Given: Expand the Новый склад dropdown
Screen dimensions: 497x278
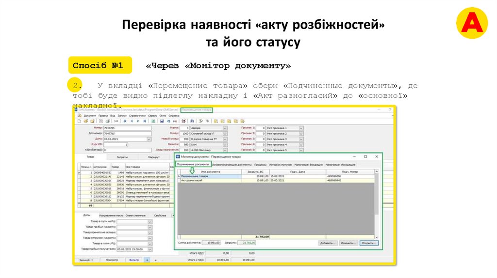Looking at the screenshot, I should 225,139.
